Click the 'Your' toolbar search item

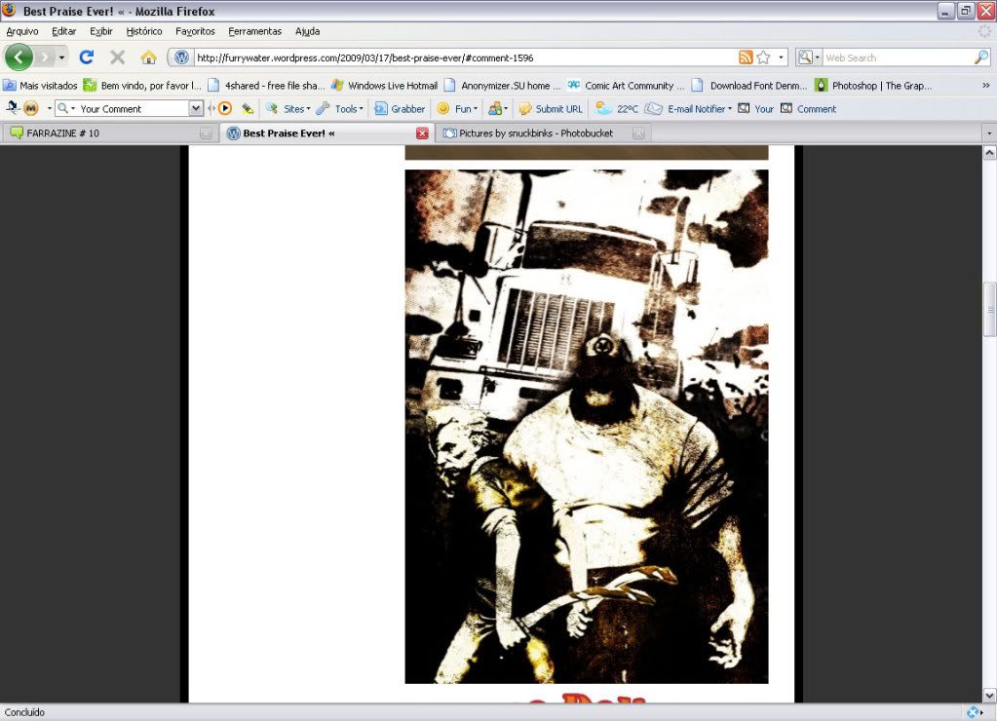click(x=755, y=109)
